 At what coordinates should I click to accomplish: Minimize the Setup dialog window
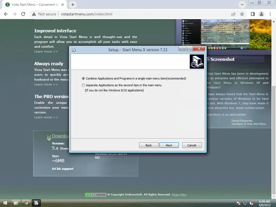coord(182,49)
